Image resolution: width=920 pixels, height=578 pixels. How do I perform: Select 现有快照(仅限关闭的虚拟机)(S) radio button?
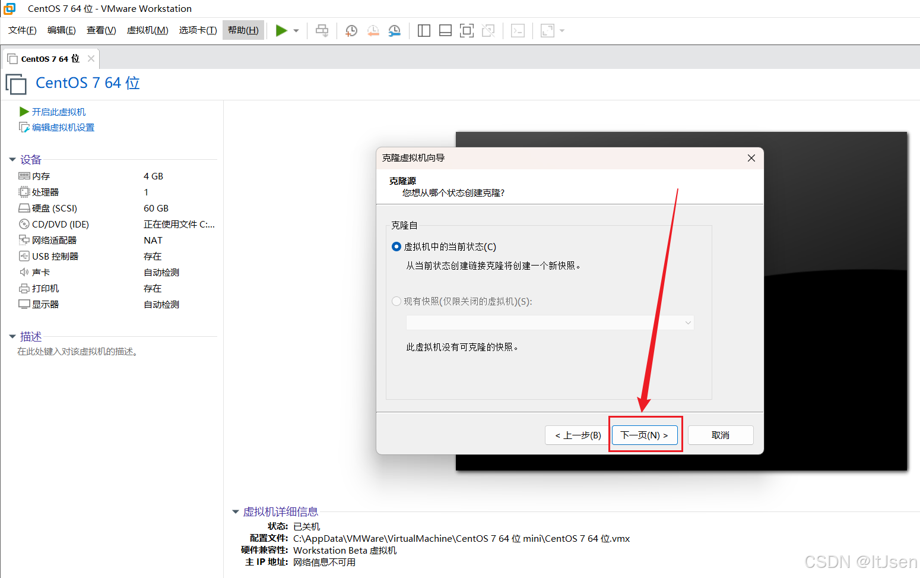396,301
